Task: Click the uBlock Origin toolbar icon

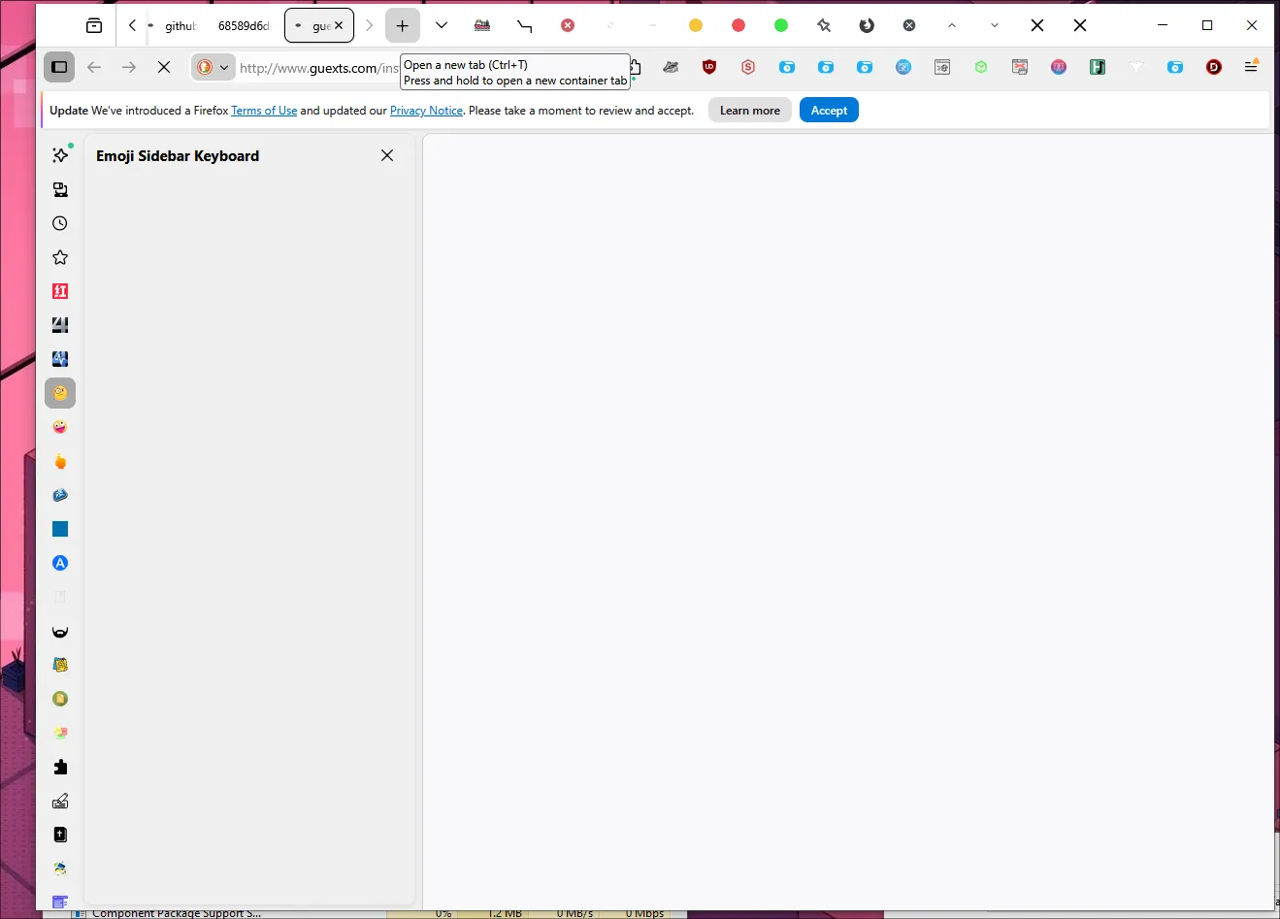Action: 708,67
